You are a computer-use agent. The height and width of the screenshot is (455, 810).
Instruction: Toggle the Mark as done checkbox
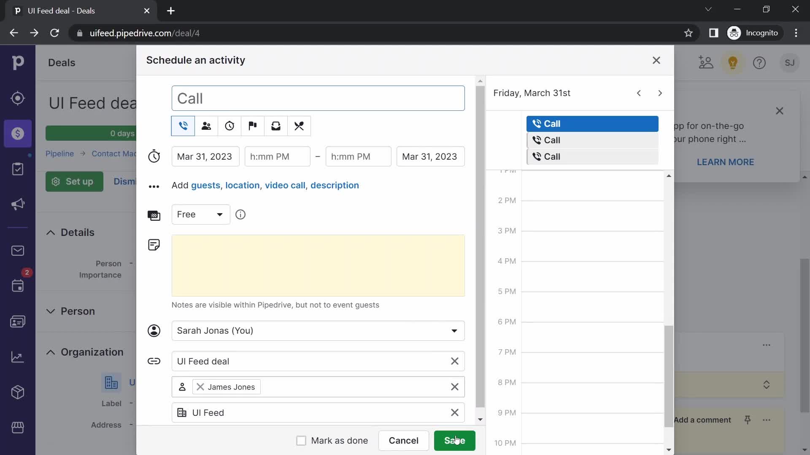click(301, 440)
